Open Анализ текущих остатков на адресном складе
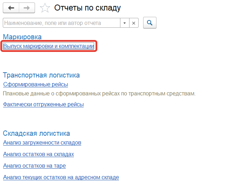This screenshot has height=195, width=252. 61,177
